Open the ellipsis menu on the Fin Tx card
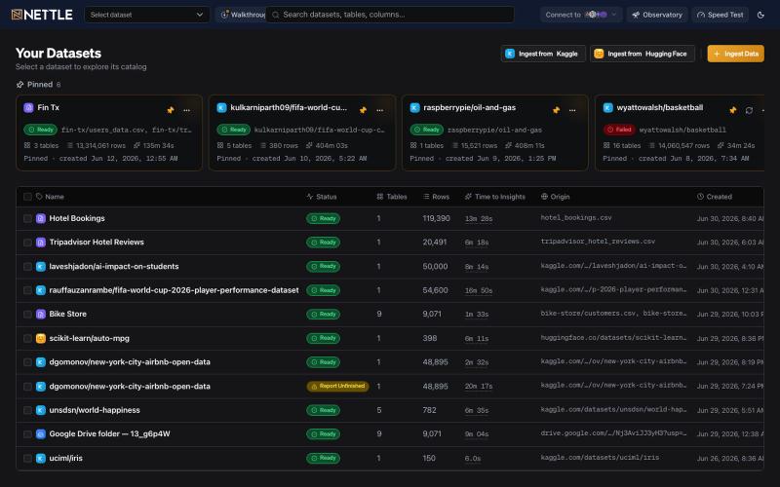This screenshot has height=487, width=780. (186, 110)
